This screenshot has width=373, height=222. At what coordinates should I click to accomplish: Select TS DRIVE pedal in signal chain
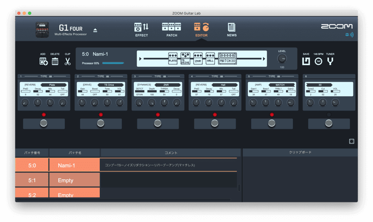click(185, 59)
